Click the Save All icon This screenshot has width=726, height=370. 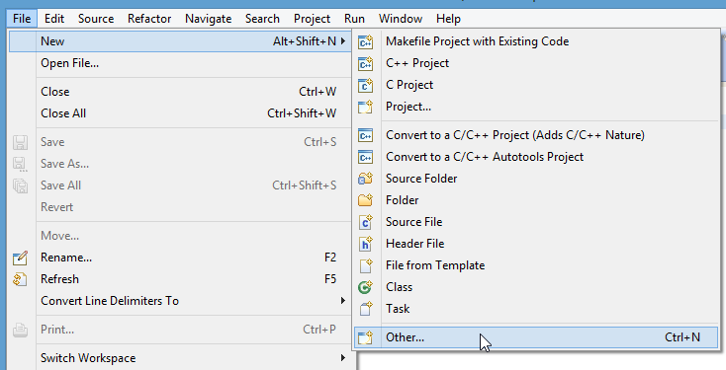click(x=20, y=185)
